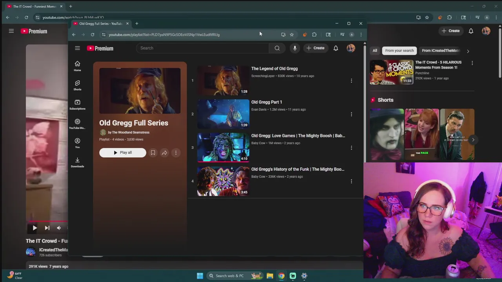Start voice search with the microphone icon

point(295,48)
